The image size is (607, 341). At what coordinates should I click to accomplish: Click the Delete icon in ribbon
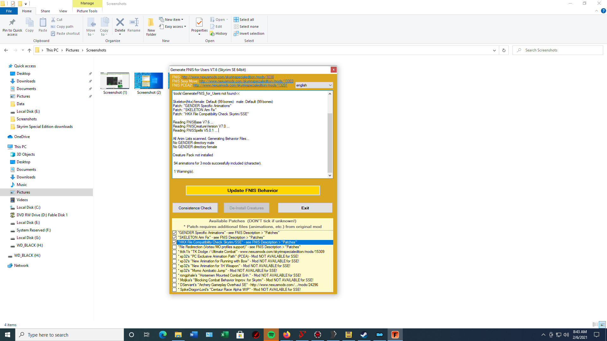pos(120,22)
